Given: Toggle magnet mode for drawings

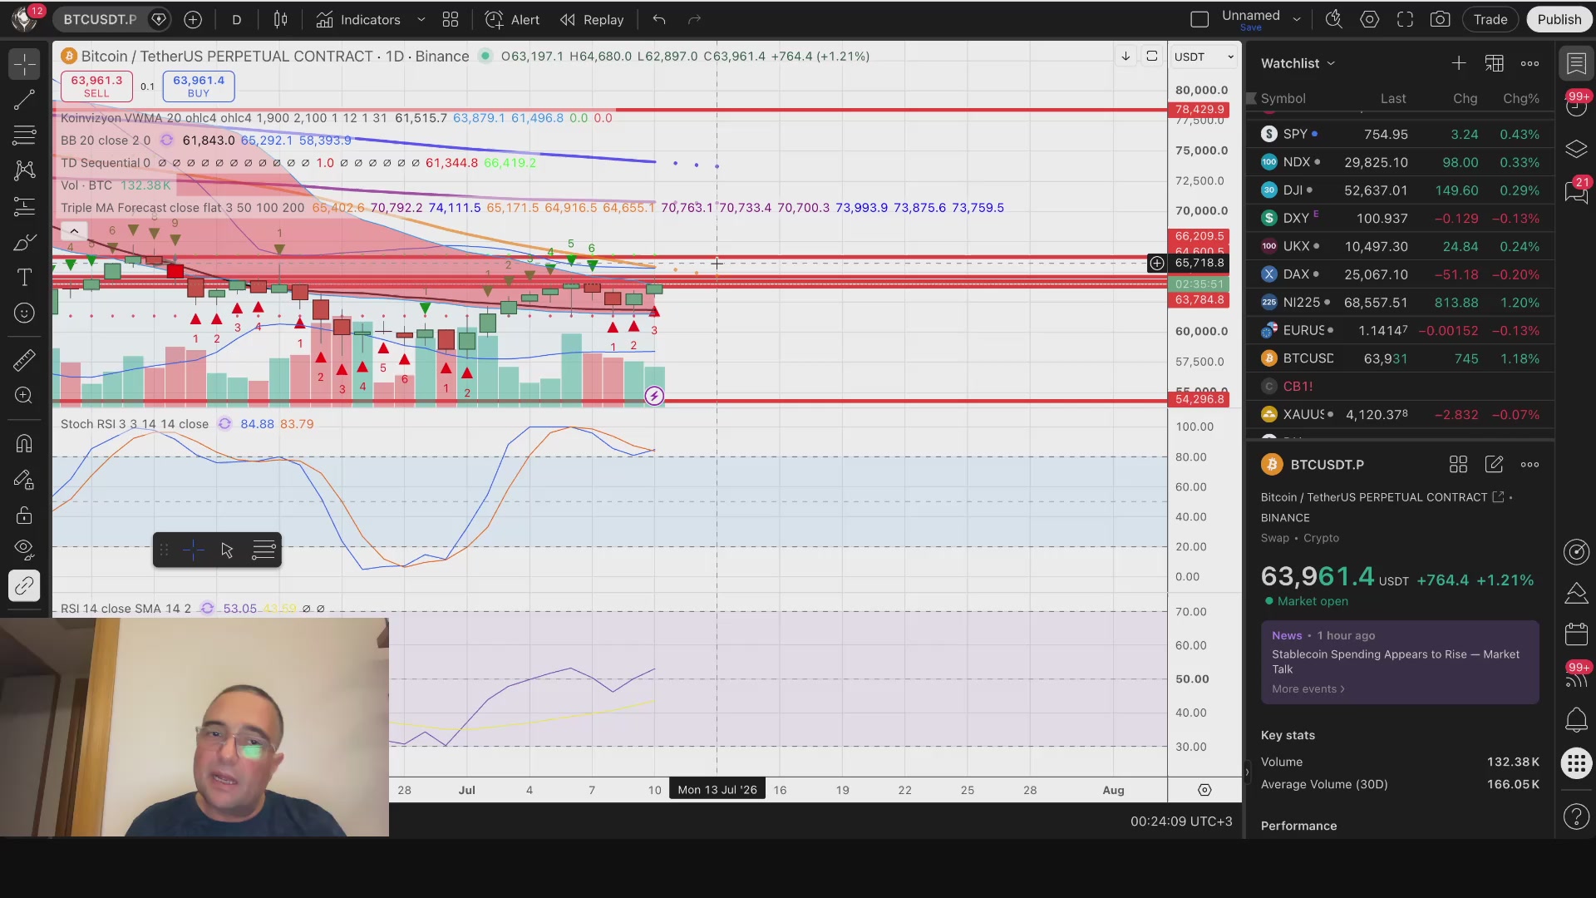Looking at the screenshot, I should (x=24, y=443).
